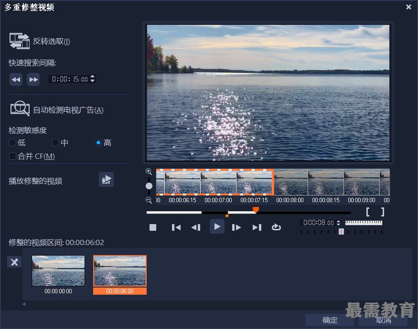Click the Invert Selection (反转选取) filmstrip icon
418x329 pixels.
pyautogui.click(x=20, y=41)
